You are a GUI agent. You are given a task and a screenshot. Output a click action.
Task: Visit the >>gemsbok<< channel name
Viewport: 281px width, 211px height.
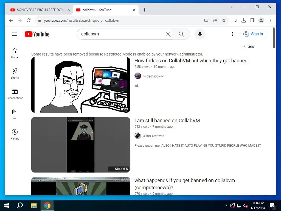click(x=153, y=76)
